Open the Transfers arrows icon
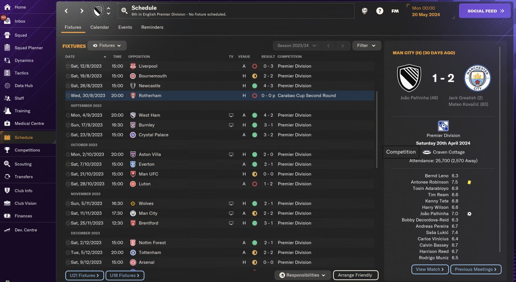The height and width of the screenshot is (282, 516). point(7,177)
